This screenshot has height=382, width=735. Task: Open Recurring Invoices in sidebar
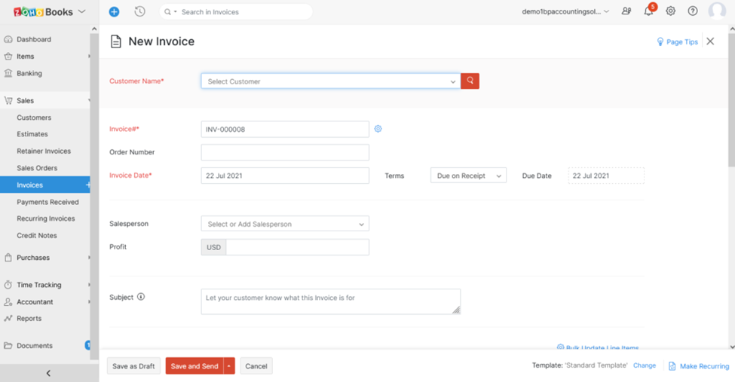[x=45, y=219]
